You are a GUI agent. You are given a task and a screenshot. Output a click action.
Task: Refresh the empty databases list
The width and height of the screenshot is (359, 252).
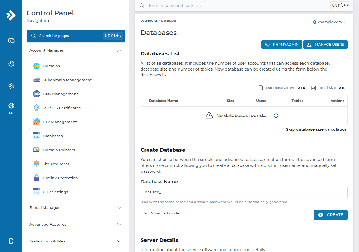pos(276,116)
